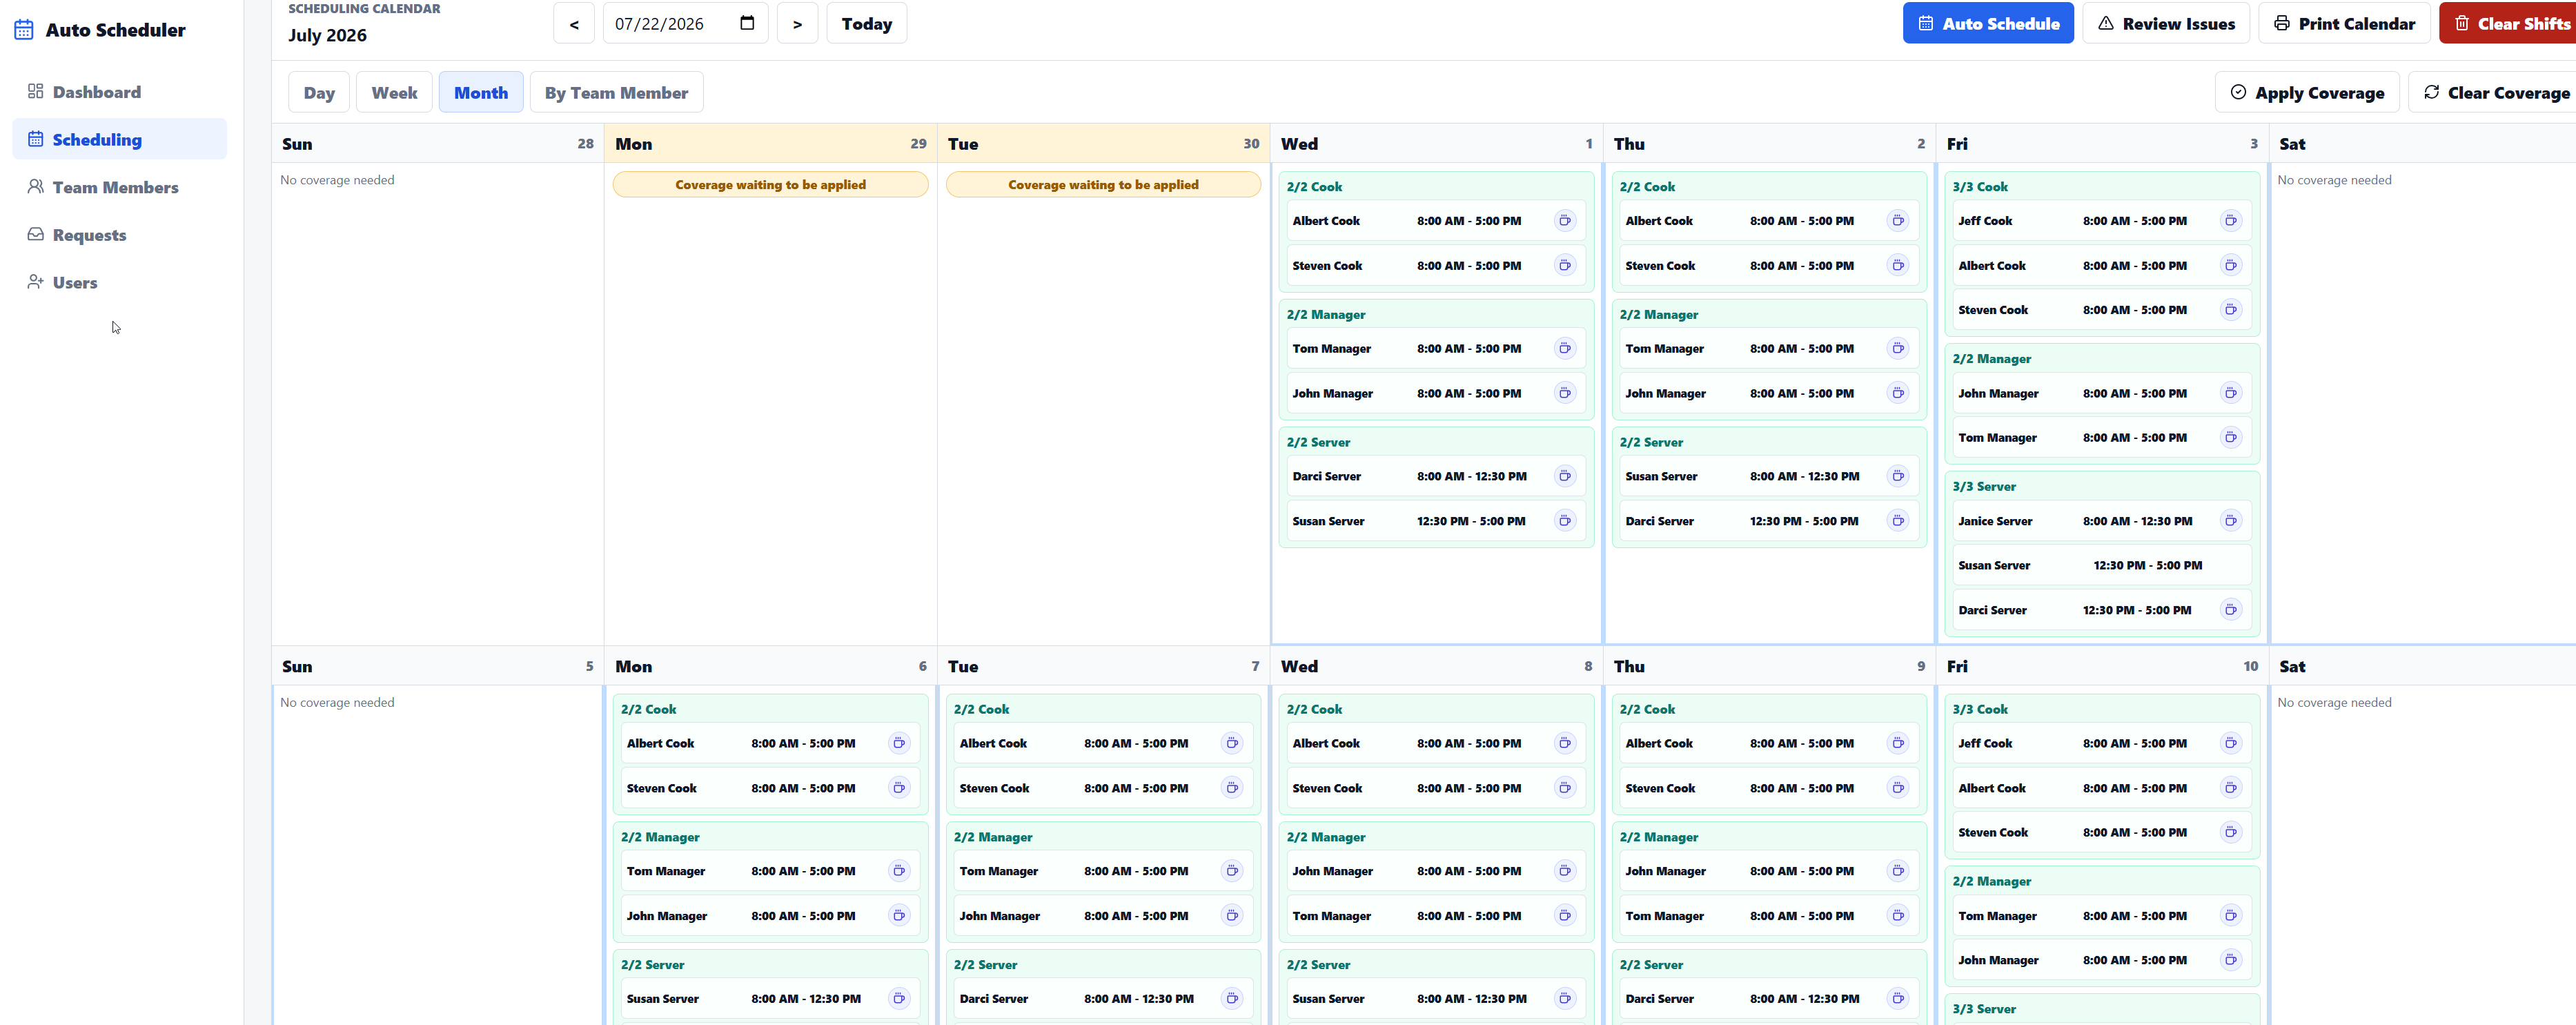This screenshot has width=2576, height=1025.
Task: Click 2/2 Manager header on Tue 7
Action: click(x=992, y=837)
